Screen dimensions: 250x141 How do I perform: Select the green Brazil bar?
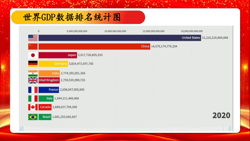(45, 117)
